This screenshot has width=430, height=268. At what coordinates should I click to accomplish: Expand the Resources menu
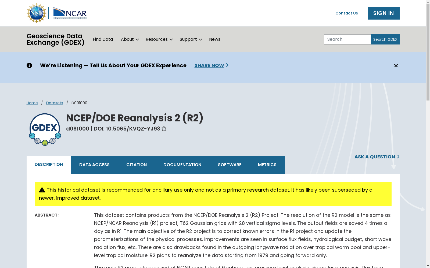159,39
